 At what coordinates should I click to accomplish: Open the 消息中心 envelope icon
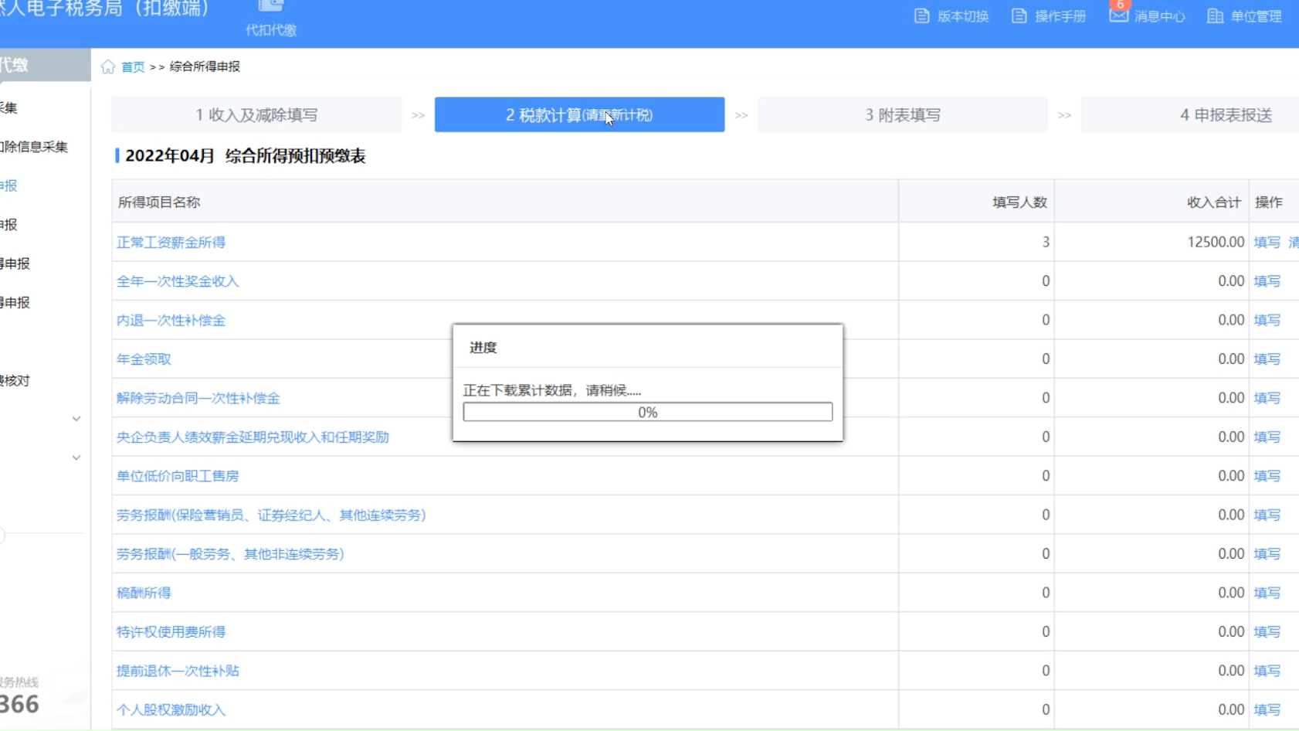1118,16
